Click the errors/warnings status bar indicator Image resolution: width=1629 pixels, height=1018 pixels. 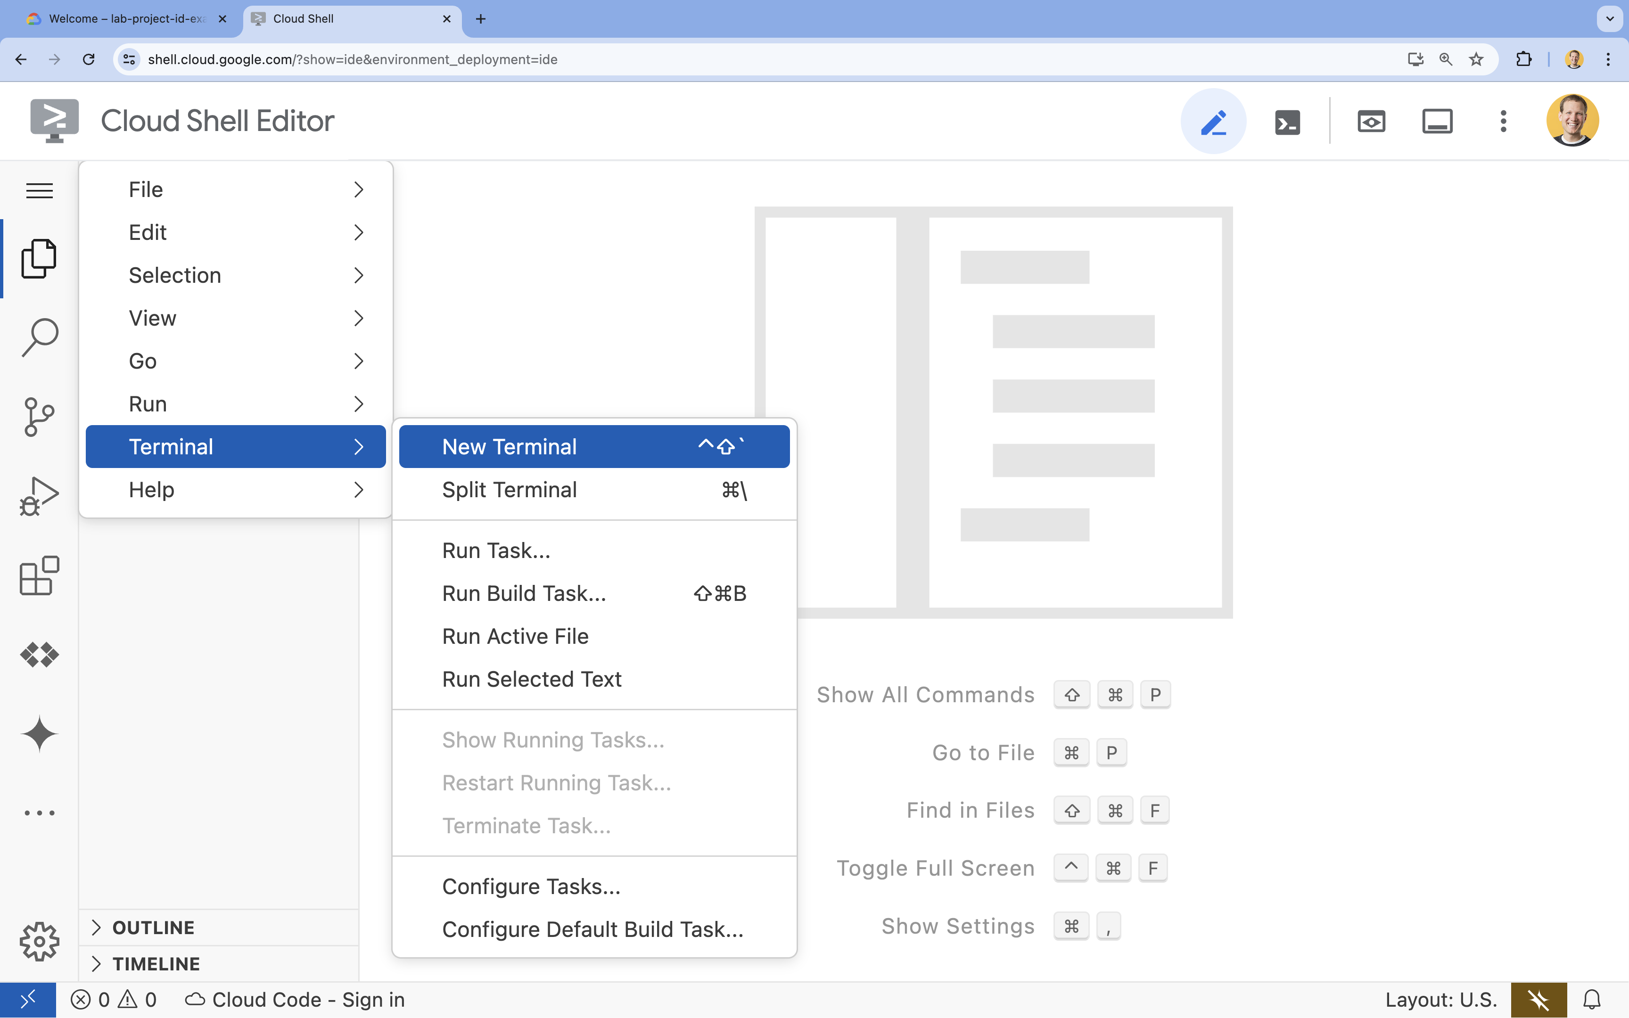tap(113, 999)
